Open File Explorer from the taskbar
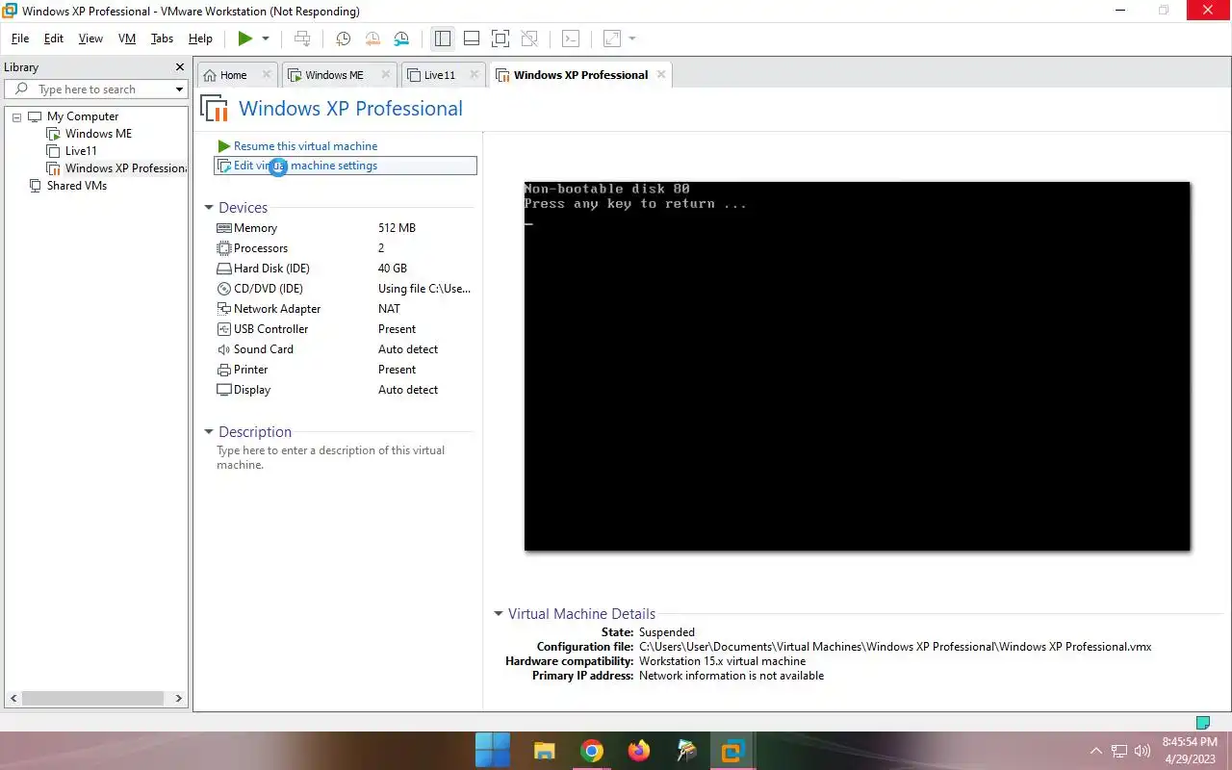 (x=545, y=750)
